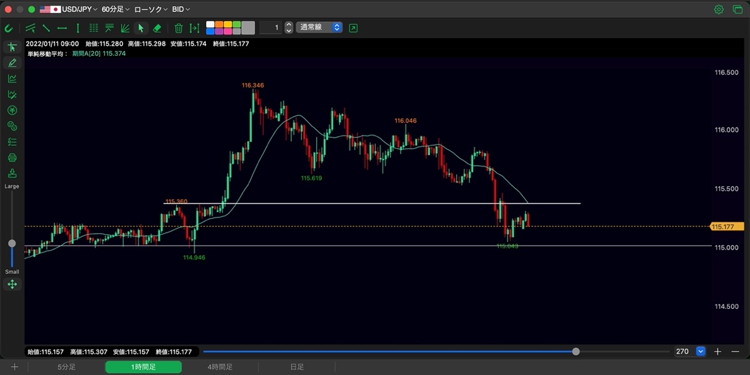This screenshot has height=375, width=750.
Task: Open the line chart indicator icon
Action: tap(12, 79)
